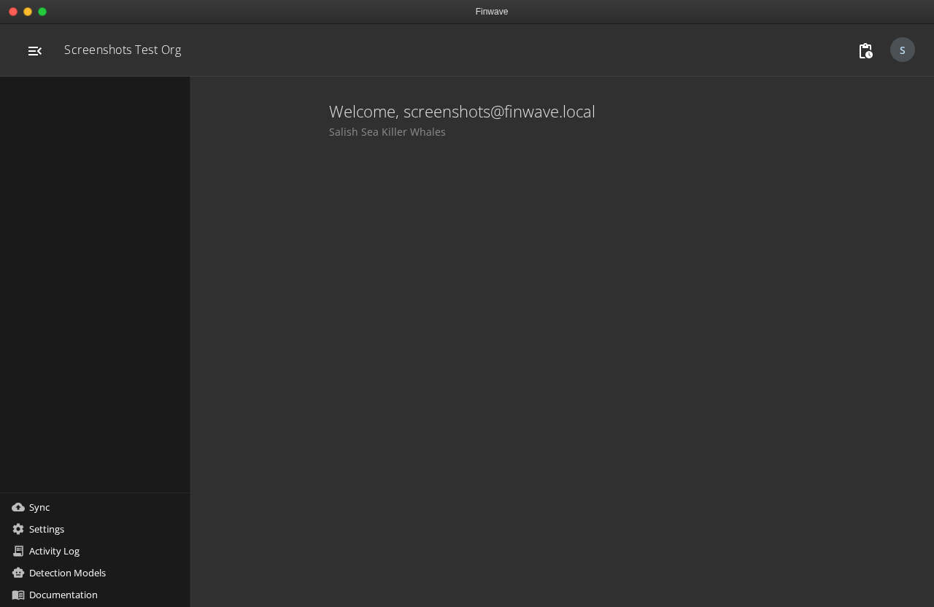Open the Activity Log menu entry
This screenshot has width=934, height=607.
(95, 551)
